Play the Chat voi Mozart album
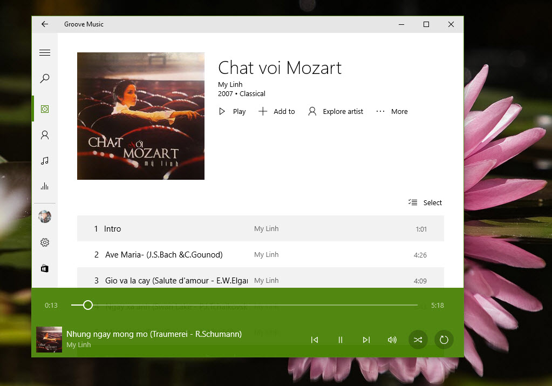 point(231,111)
